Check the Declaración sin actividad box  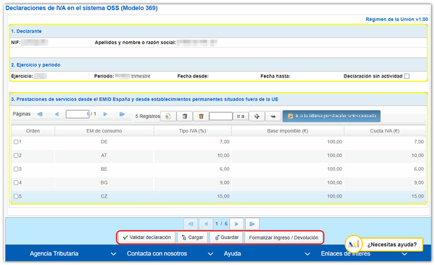(407, 76)
